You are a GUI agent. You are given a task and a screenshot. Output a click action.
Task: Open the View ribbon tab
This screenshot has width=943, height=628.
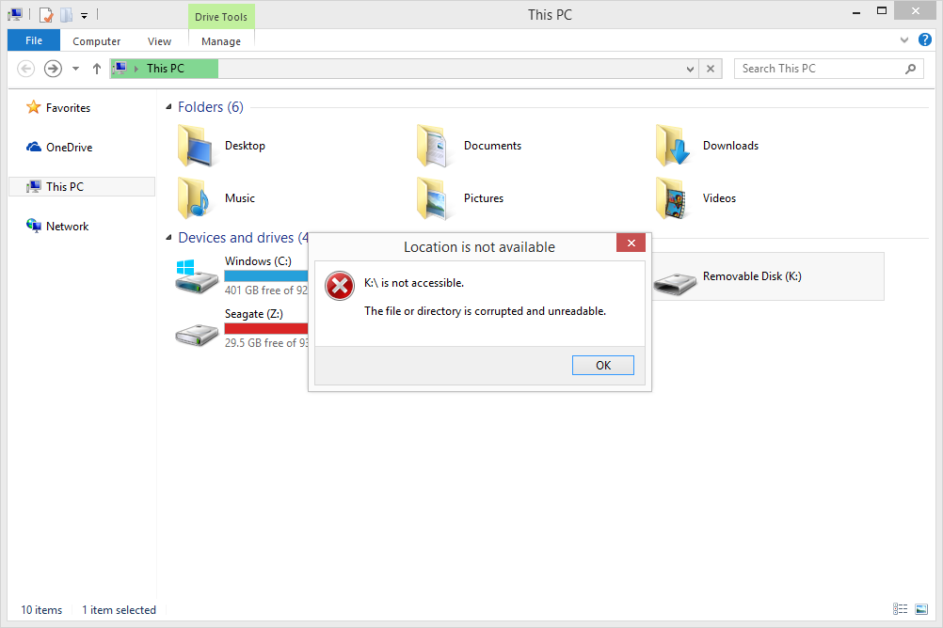pyautogui.click(x=159, y=40)
